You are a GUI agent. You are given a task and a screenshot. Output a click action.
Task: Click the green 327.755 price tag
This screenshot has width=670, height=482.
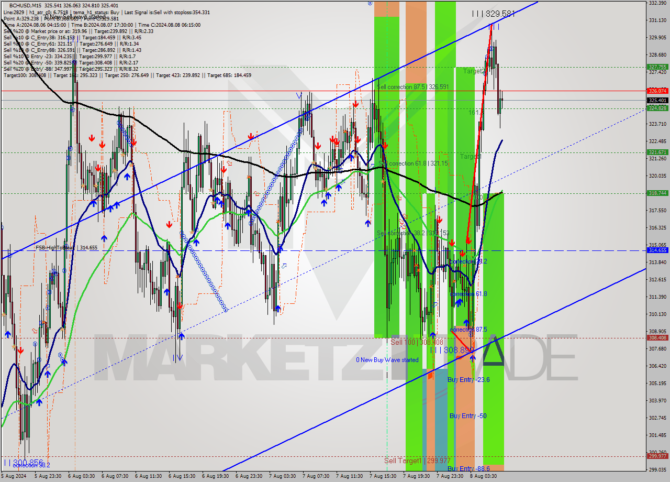657,67
